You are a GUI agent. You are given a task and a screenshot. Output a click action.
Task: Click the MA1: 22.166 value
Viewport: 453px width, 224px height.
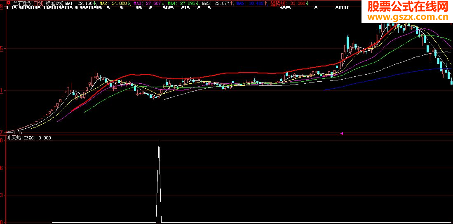[79, 3]
